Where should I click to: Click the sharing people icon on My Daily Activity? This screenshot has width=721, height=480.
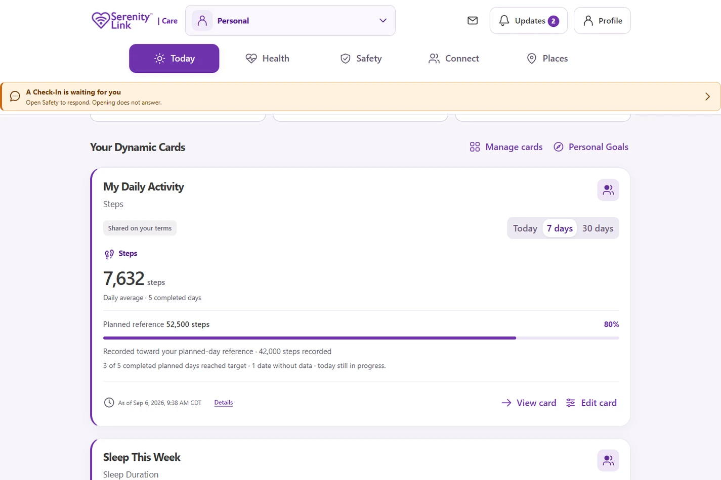point(608,190)
